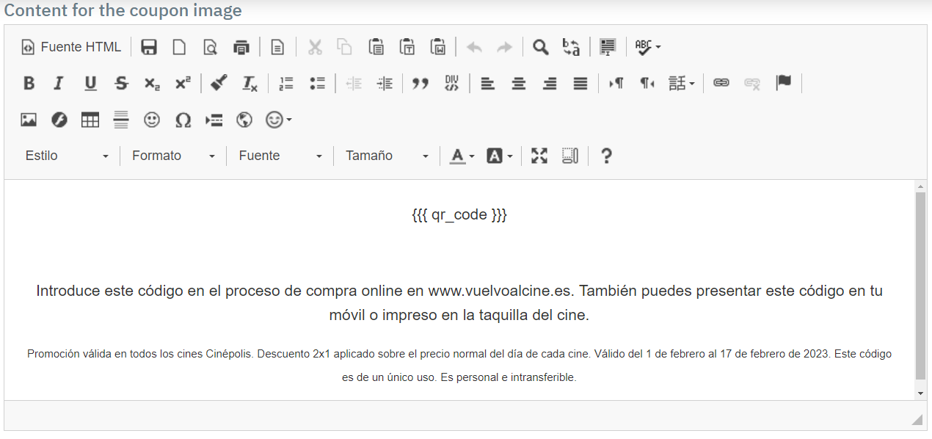Click the {{{ qr_code }}} placeholder text
Image resolution: width=932 pixels, height=439 pixels.
point(459,215)
